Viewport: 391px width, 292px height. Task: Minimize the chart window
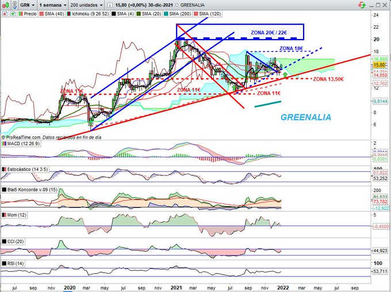(372, 5)
